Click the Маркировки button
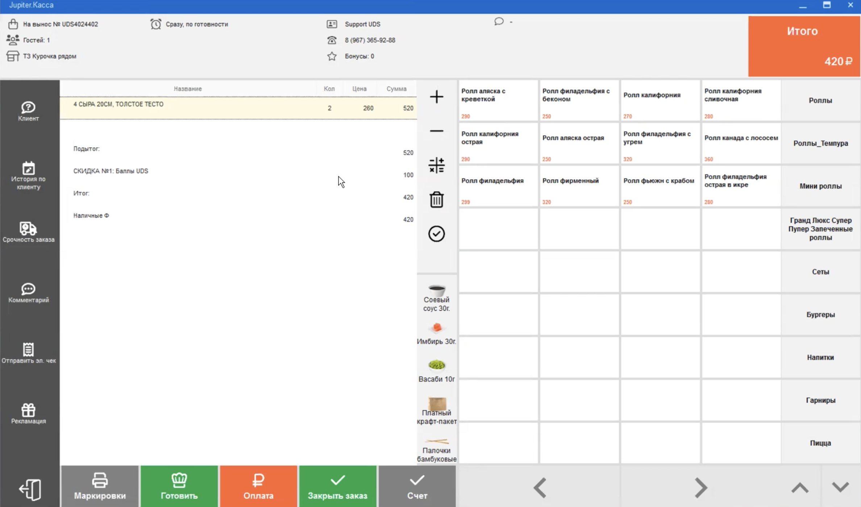861x507 pixels. click(100, 486)
